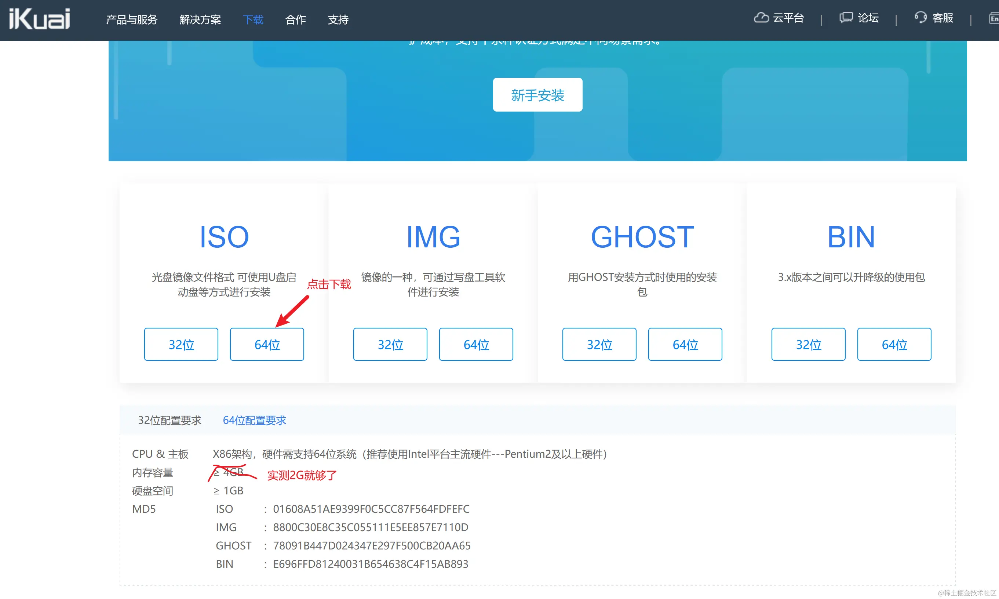
Task: Select the 64位配置要求 tab
Action: coord(254,420)
